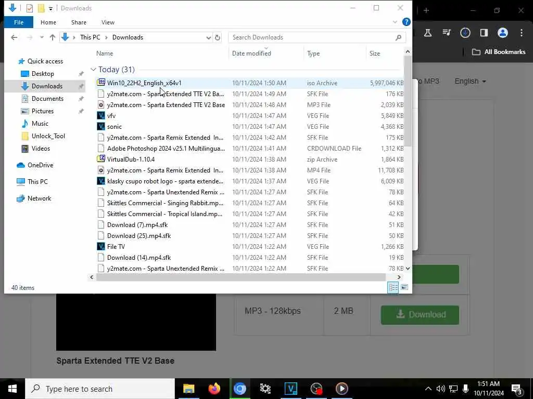The image size is (533, 399).
Task: Open the Share ribbon tab
Action: pos(79,22)
